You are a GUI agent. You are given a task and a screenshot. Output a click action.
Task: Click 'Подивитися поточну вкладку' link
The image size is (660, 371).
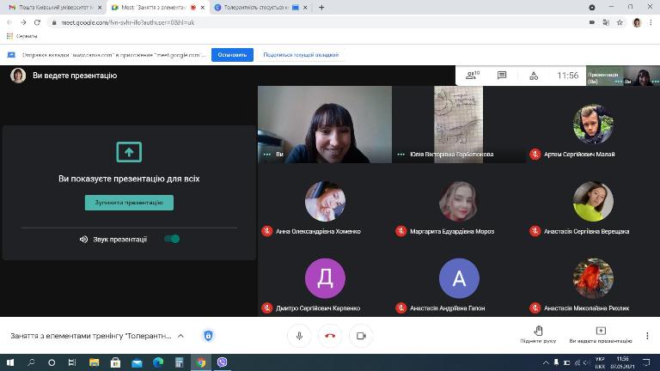pyautogui.click(x=301, y=55)
